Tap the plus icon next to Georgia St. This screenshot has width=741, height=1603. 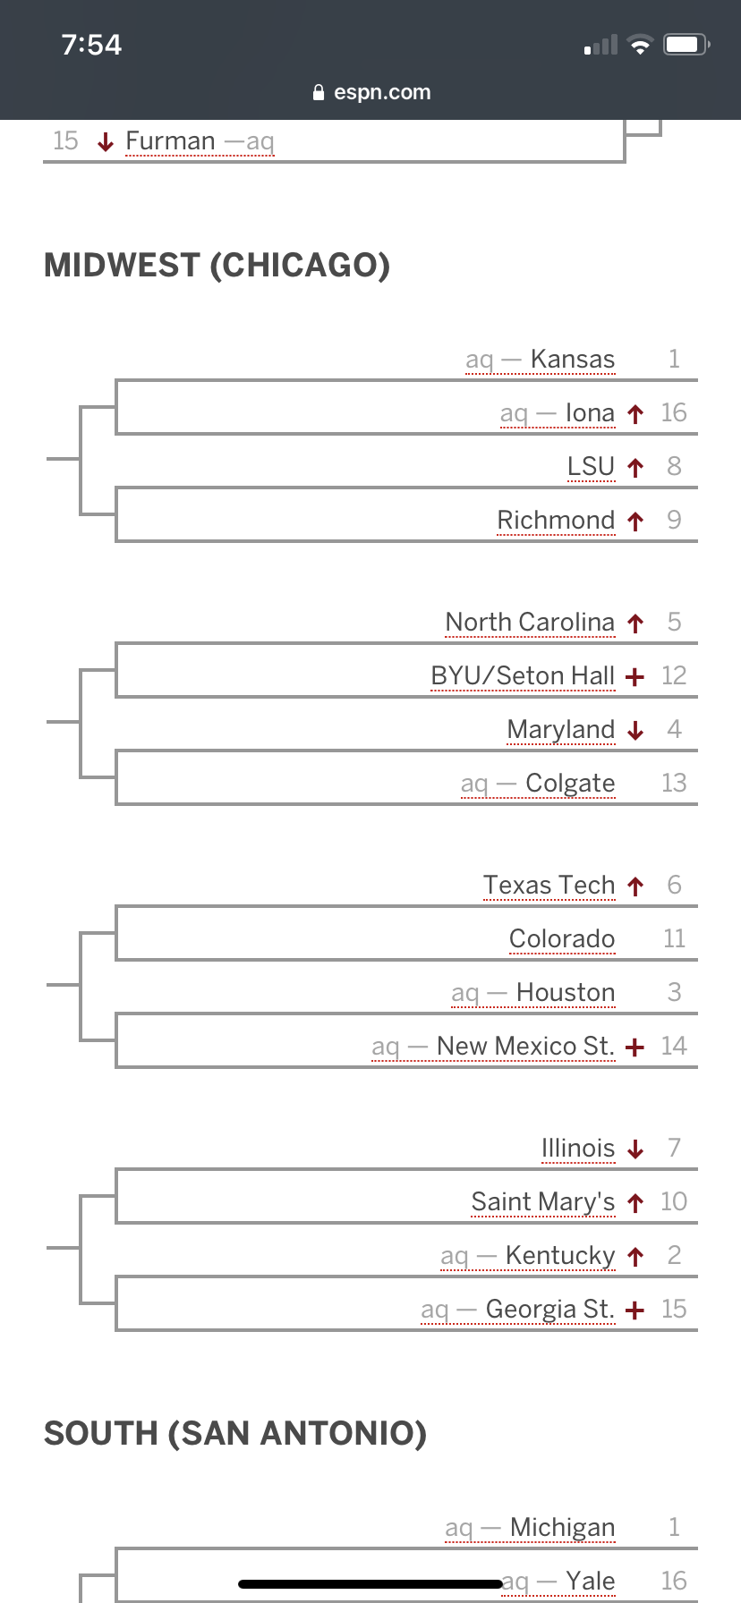pyautogui.click(x=635, y=1310)
